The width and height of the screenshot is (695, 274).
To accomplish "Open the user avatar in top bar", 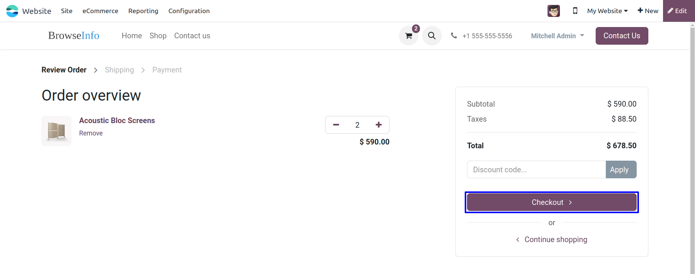I will click(554, 11).
